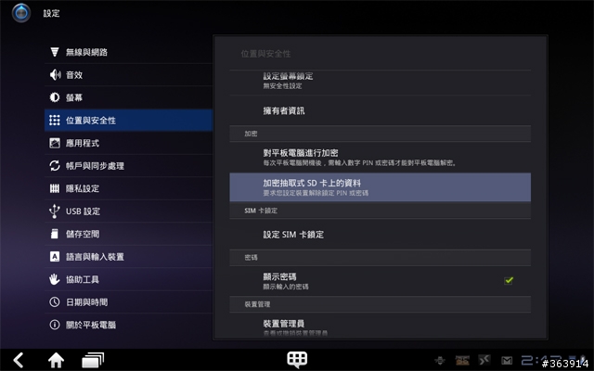Toggle the 顯示密碼 checkbox

pyautogui.click(x=509, y=280)
